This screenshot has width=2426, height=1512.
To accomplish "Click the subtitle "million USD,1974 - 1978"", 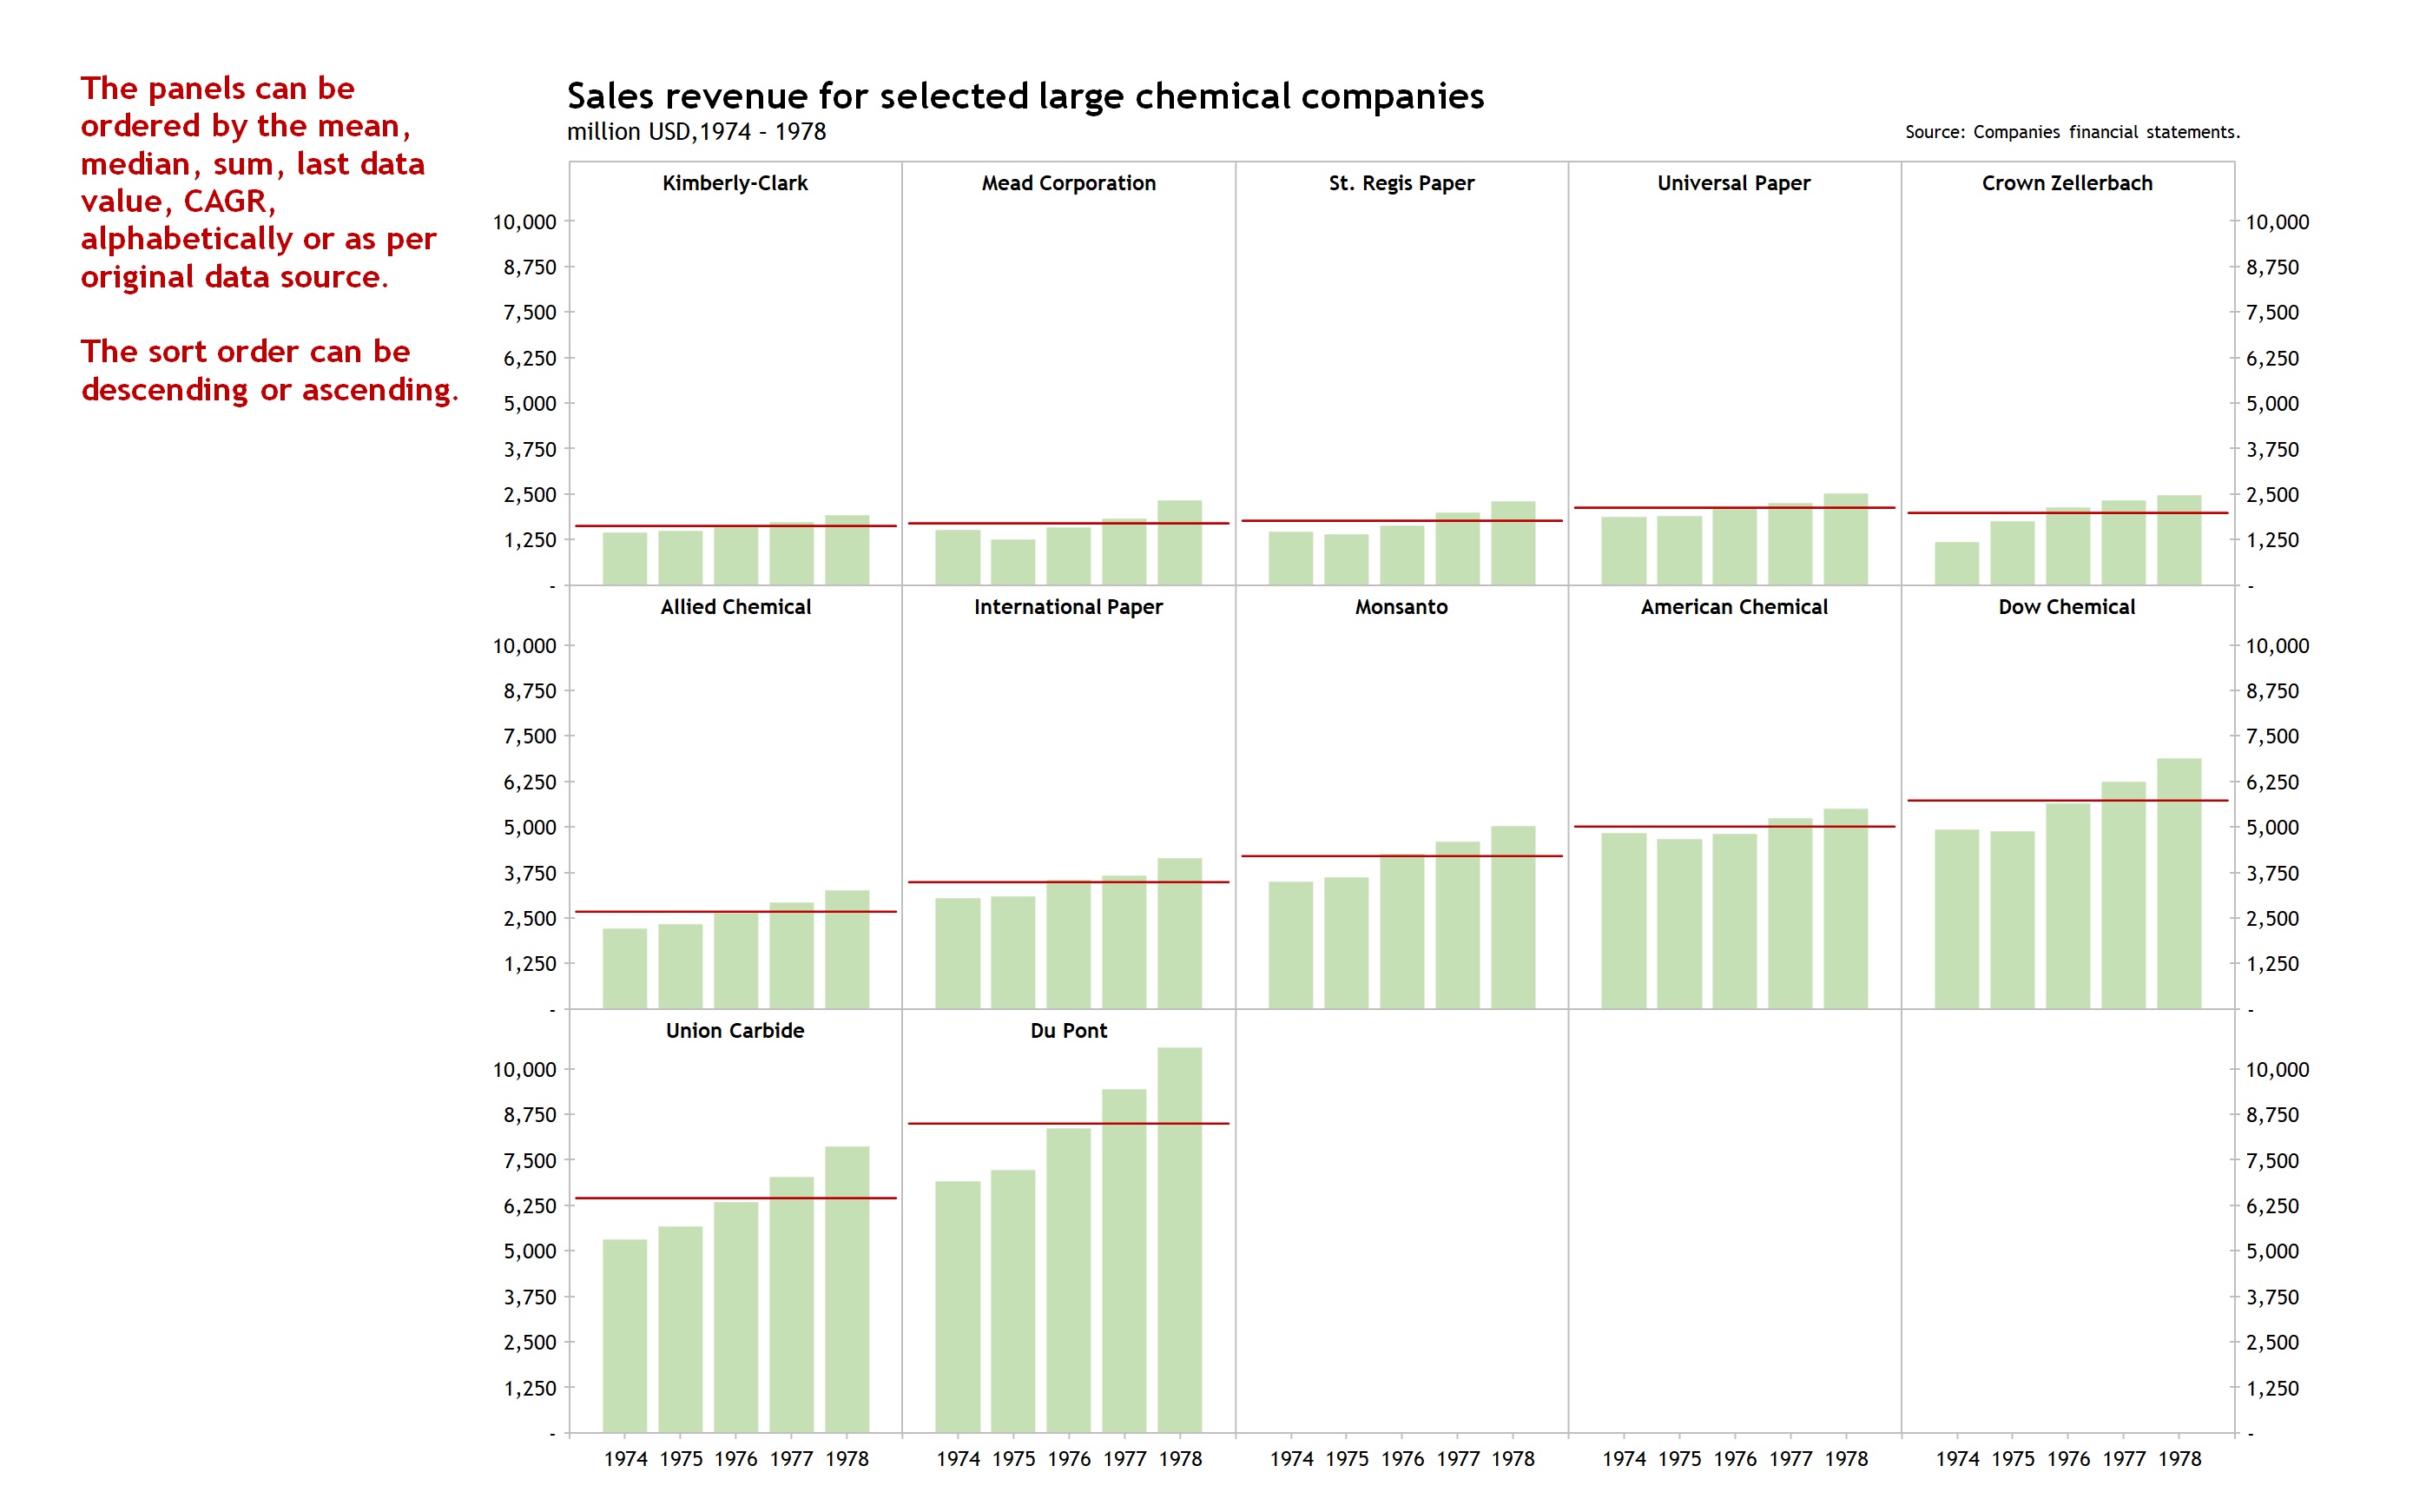I will 696,132.
